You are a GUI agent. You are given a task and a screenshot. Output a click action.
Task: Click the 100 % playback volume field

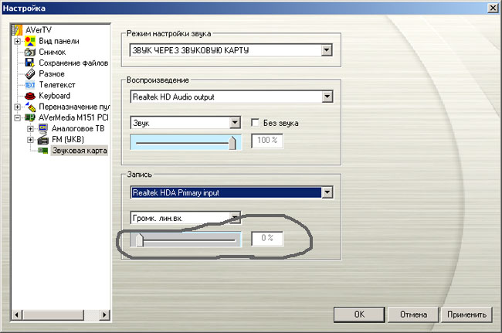267,141
